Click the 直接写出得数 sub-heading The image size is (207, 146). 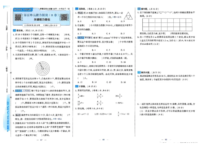(92, 91)
